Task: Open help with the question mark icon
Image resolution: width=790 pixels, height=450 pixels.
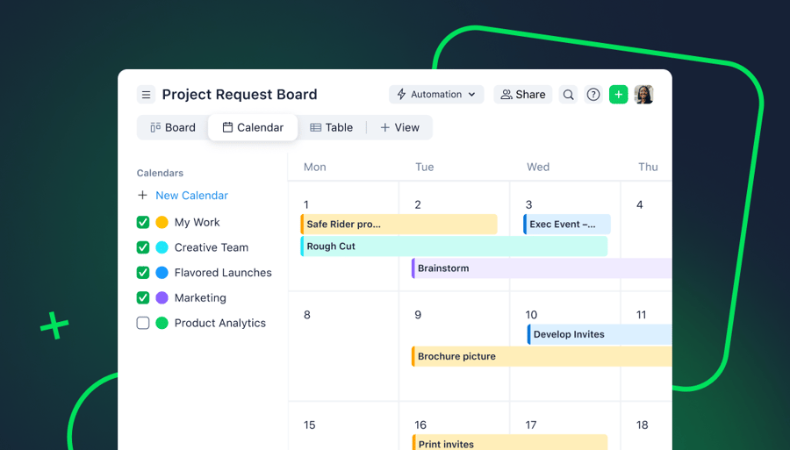Action: tap(593, 95)
